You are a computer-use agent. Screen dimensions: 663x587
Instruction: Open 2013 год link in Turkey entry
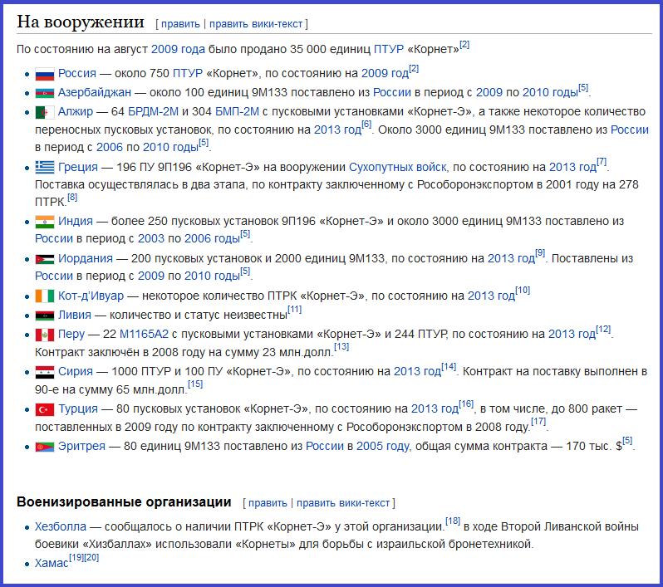click(435, 408)
